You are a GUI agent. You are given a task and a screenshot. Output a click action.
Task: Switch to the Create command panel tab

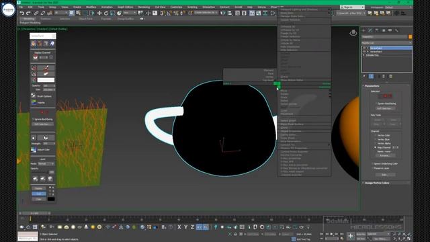363,30
